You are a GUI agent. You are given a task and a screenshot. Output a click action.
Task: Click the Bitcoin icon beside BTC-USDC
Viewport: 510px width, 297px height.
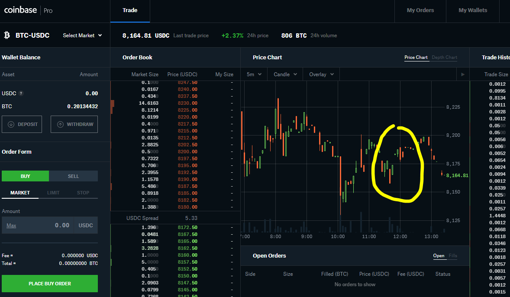click(x=7, y=35)
